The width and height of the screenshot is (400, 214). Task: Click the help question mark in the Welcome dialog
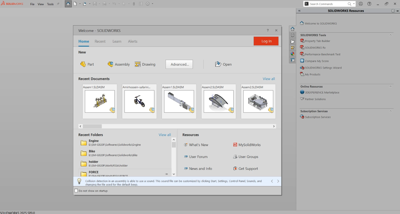coord(268,30)
